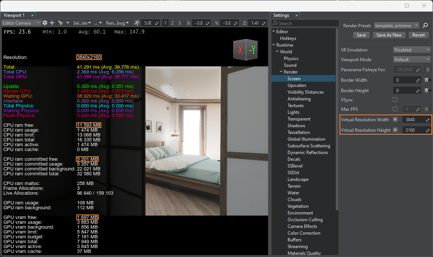
Task: Click the drag arrow in Max FPS field
Action: click(x=418, y=109)
